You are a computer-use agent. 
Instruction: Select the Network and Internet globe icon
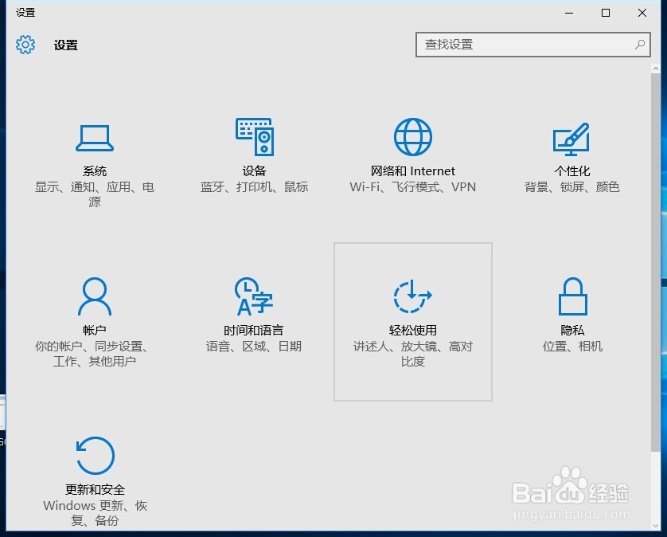(x=413, y=135)
